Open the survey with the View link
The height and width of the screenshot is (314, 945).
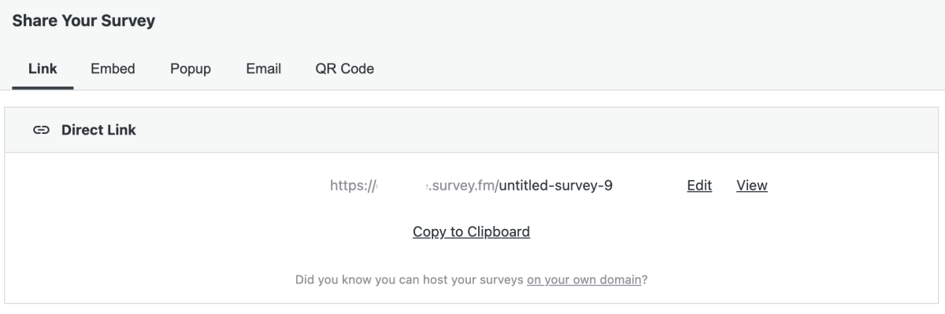[752, 185]
